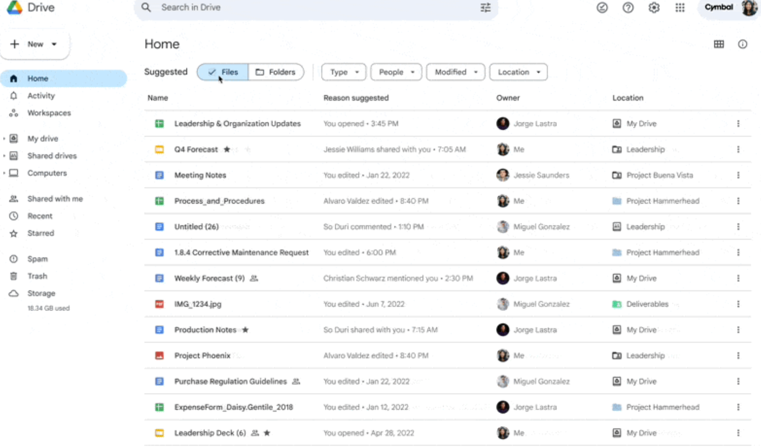Open the Leadership & Organization Updates file
Viewport: 761px width, 447px height.
237,123
